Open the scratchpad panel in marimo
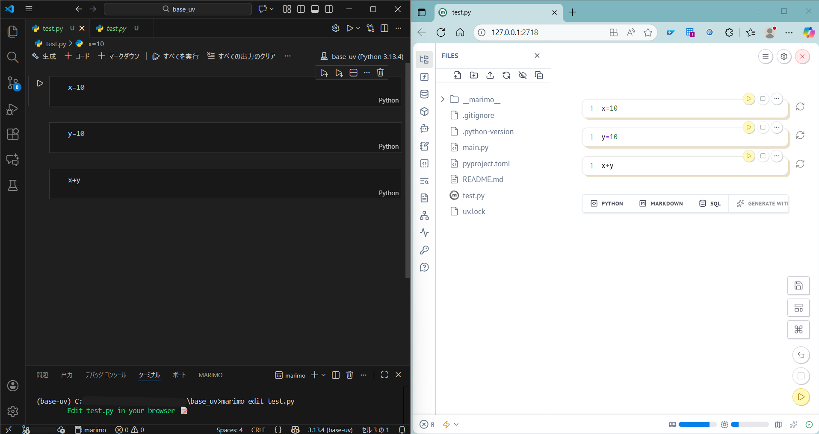Screen dimensions: 819x434 424,146
